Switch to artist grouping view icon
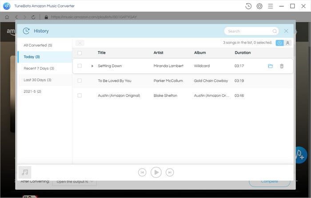 click(287, 43)
